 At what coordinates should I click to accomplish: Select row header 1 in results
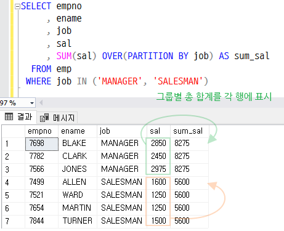[x=14, y=144]
